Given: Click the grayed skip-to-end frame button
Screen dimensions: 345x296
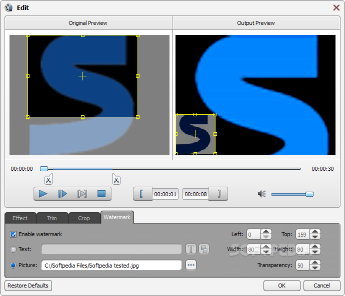Looking at the screenshot, I should click(x=82, y=194).
